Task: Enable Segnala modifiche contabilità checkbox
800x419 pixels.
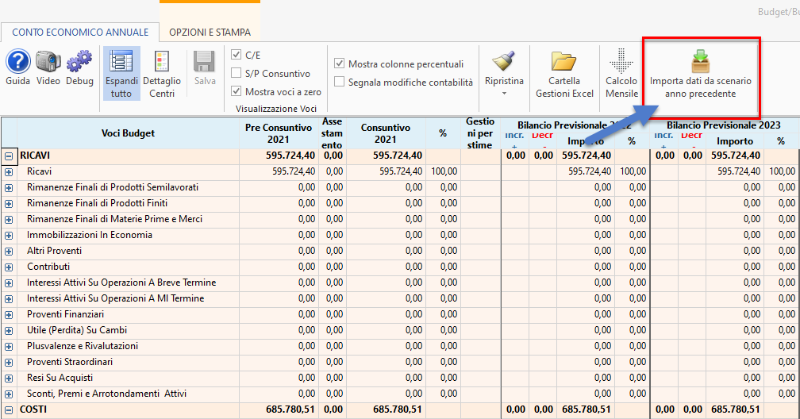Action: point(340,82)
